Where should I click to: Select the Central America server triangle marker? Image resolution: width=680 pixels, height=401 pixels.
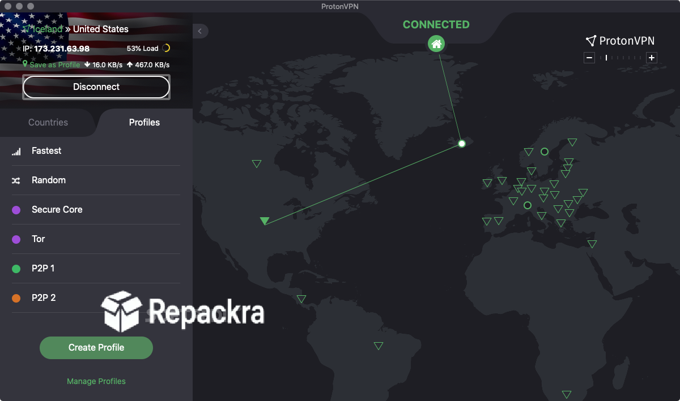[x=301, y=299]
